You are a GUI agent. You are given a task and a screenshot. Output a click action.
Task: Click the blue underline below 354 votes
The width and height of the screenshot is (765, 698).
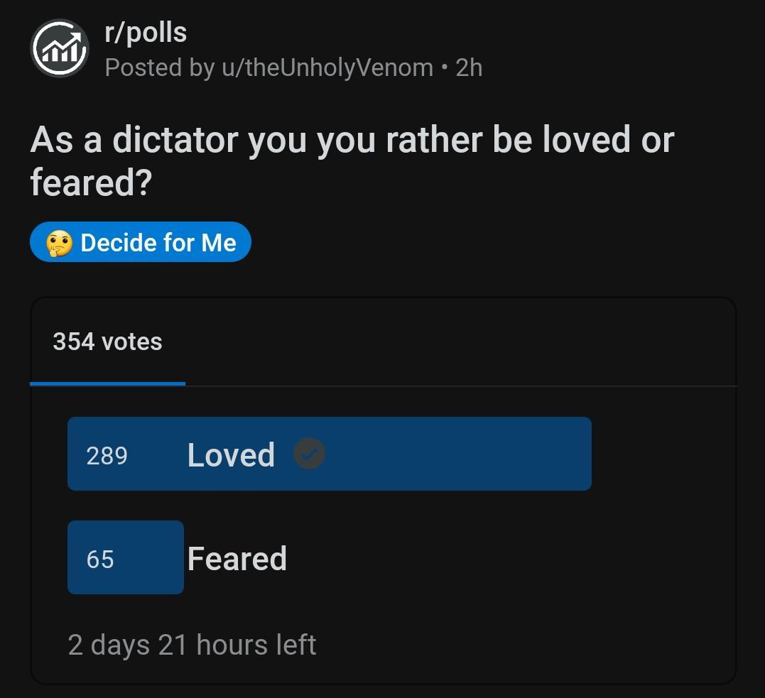(107, 383)
